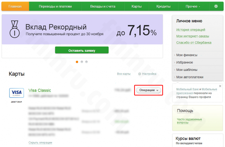Open История операций link
This screenshot has height=147, width=225.
tap(191, 30)
